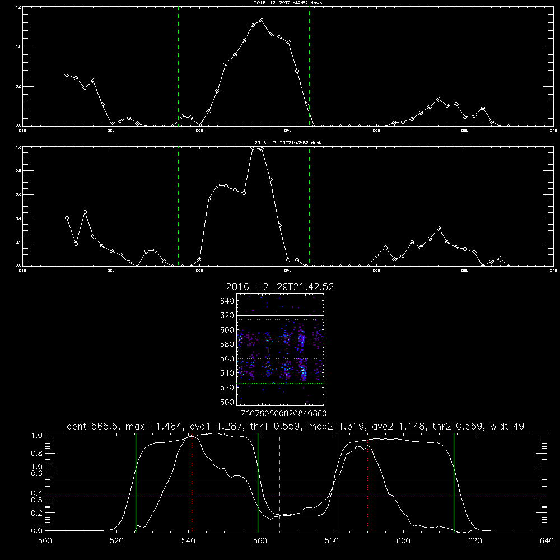Click the right green dashed line in dawn plot
The width and height of the screenshot is (560, 560).
point(309,66)
